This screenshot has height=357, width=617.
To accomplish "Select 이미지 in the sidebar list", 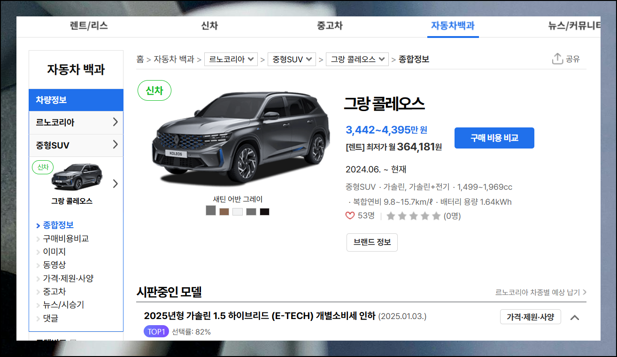I will [54, 252].
